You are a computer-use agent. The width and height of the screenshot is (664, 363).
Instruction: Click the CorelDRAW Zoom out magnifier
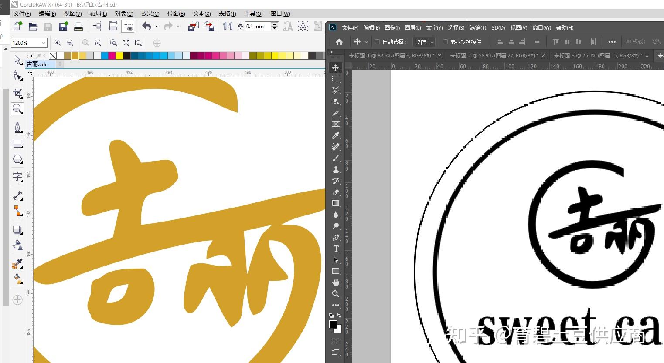click(70, 43)
